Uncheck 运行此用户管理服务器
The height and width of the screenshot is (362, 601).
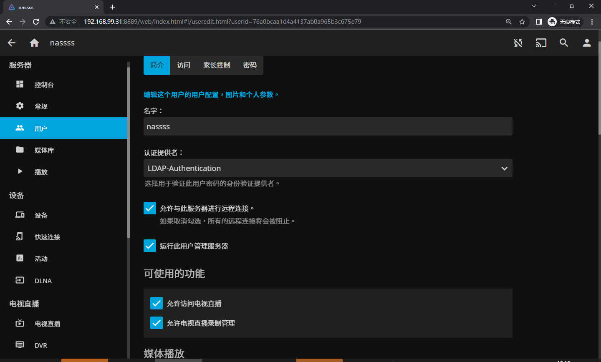click(x=150, y=246)
